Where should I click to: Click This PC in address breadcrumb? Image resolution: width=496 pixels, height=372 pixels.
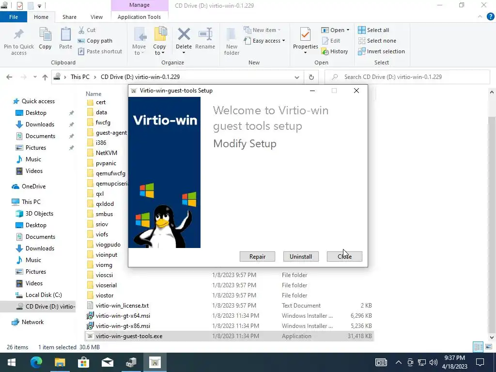click(x=80, y=77)
